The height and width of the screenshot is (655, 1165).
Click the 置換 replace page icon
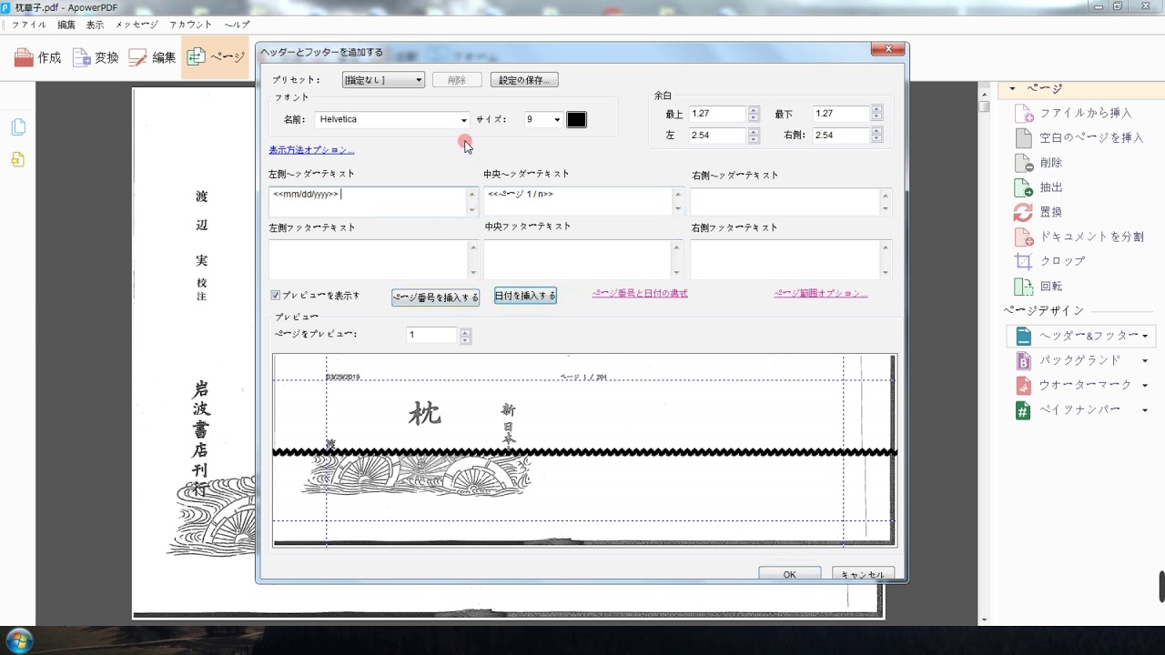[1024, 212]
